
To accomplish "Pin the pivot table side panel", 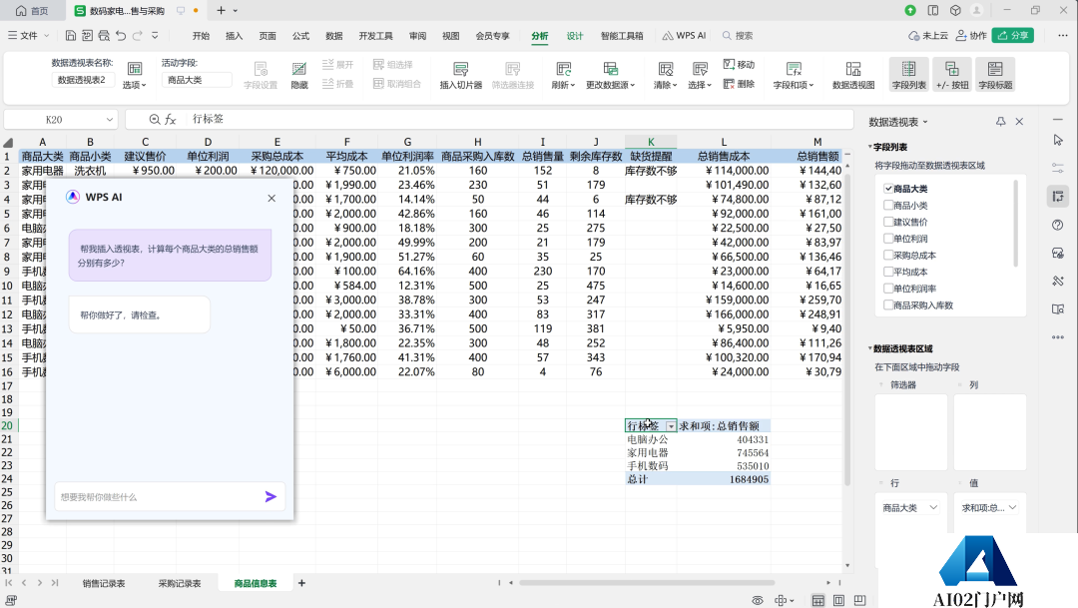I will 1001,122.
